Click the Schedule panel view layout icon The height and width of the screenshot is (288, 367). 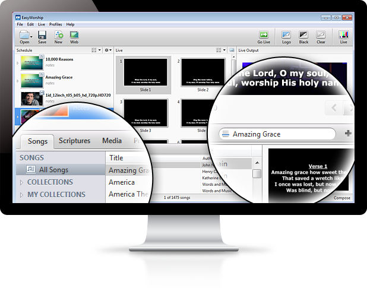pos(94,50)
